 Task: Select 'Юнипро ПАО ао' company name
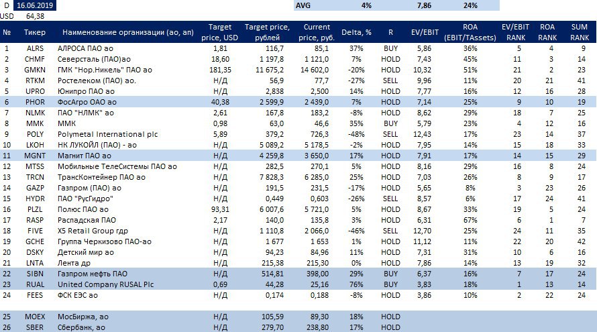click(x=86, y=91)
